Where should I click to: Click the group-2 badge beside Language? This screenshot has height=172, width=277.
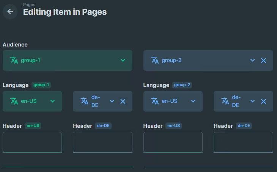point(182,85)
